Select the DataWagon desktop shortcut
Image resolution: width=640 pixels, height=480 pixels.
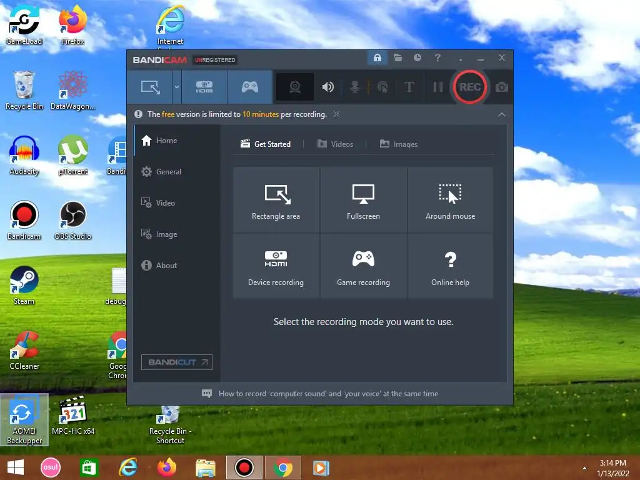72,90
